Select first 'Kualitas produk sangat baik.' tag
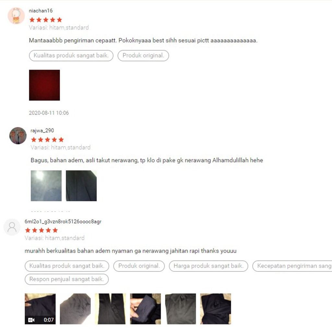The width and height of the screenshot is (332, 332). pos(71,55)
